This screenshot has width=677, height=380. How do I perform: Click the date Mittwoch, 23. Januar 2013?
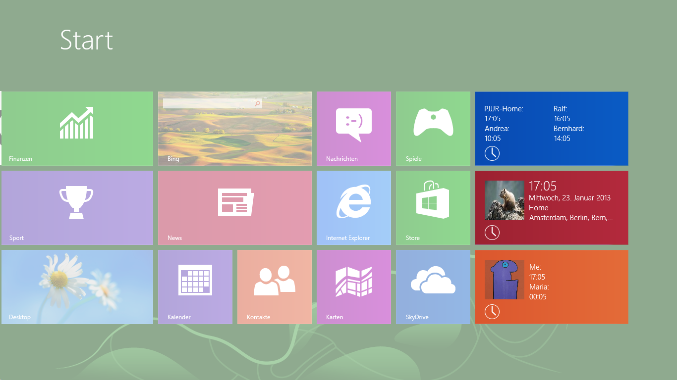569,198
